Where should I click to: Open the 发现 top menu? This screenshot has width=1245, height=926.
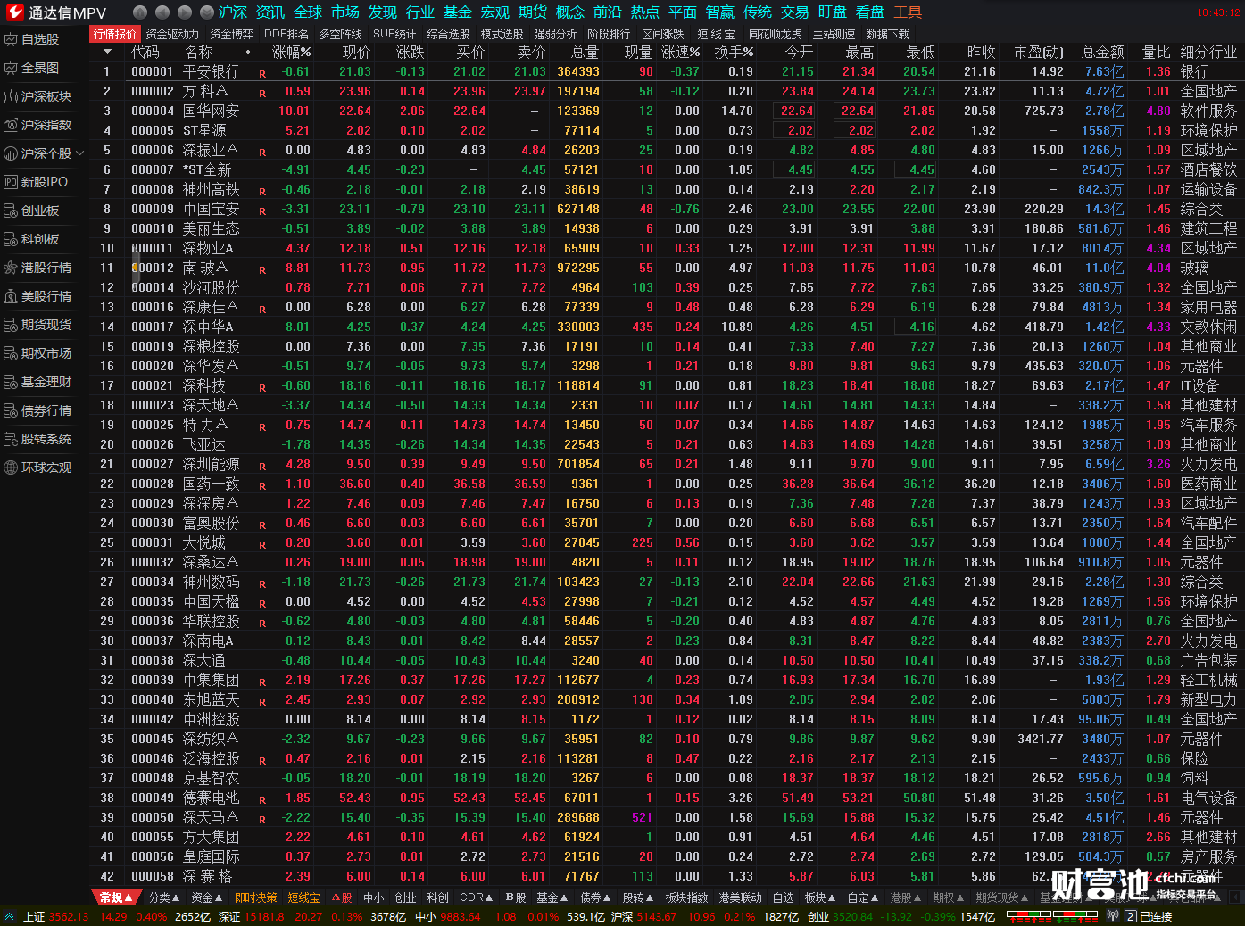pyautogui.click(x=383, y=12)
